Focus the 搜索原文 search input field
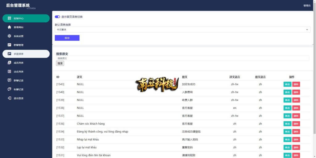The image size is (316, 158). coord(182,58)
